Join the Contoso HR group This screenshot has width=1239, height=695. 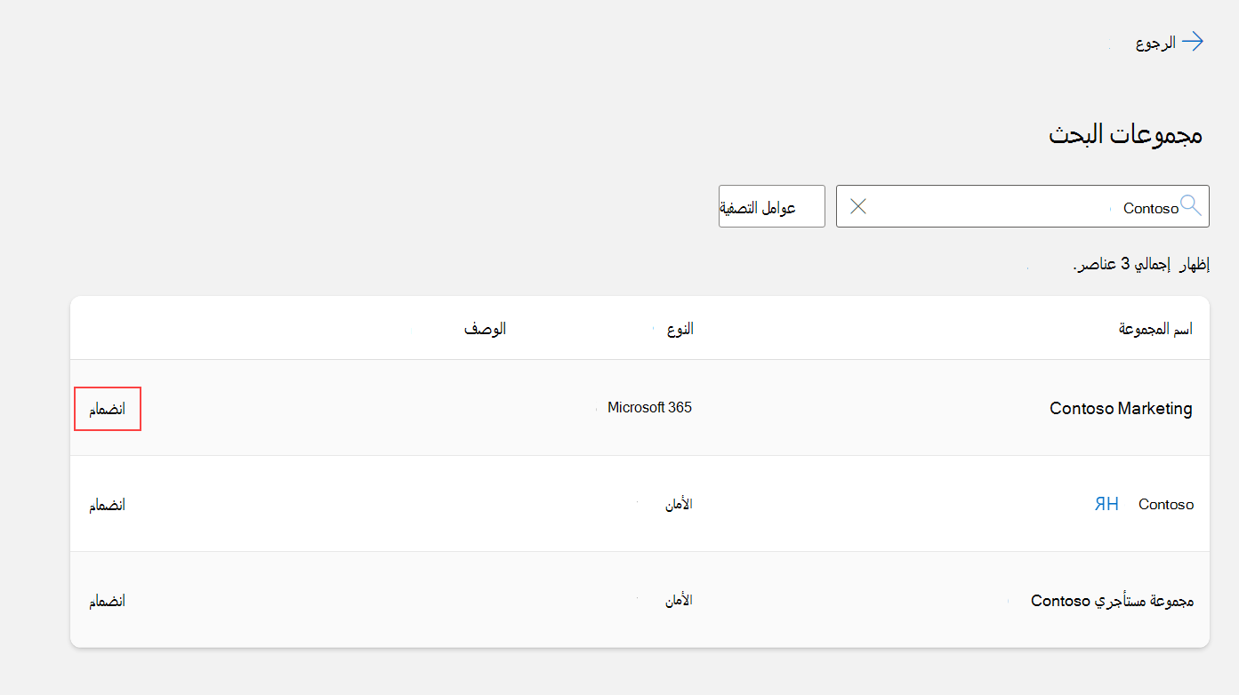107,505
